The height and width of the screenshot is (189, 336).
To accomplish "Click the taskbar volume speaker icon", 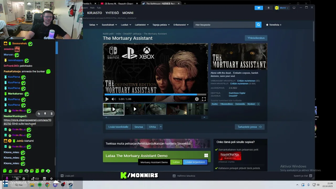I will pos(318,185).
